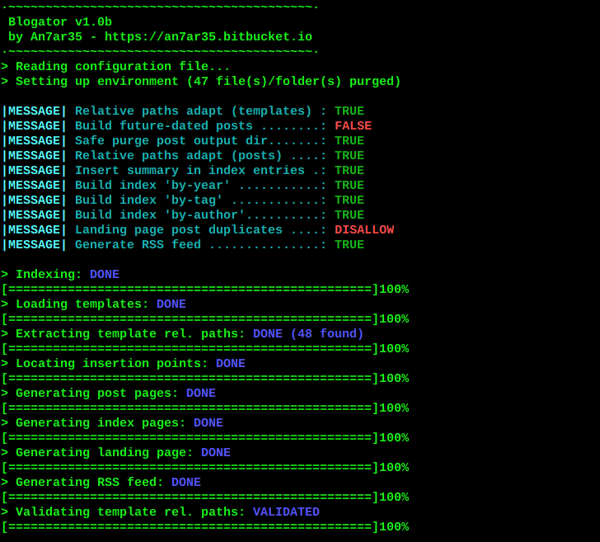Image resolution: width=600 pixels, height=542 pixels.
Task: Click 'Generating RSS feed: DONE' line
Action: tap(101, 483)
